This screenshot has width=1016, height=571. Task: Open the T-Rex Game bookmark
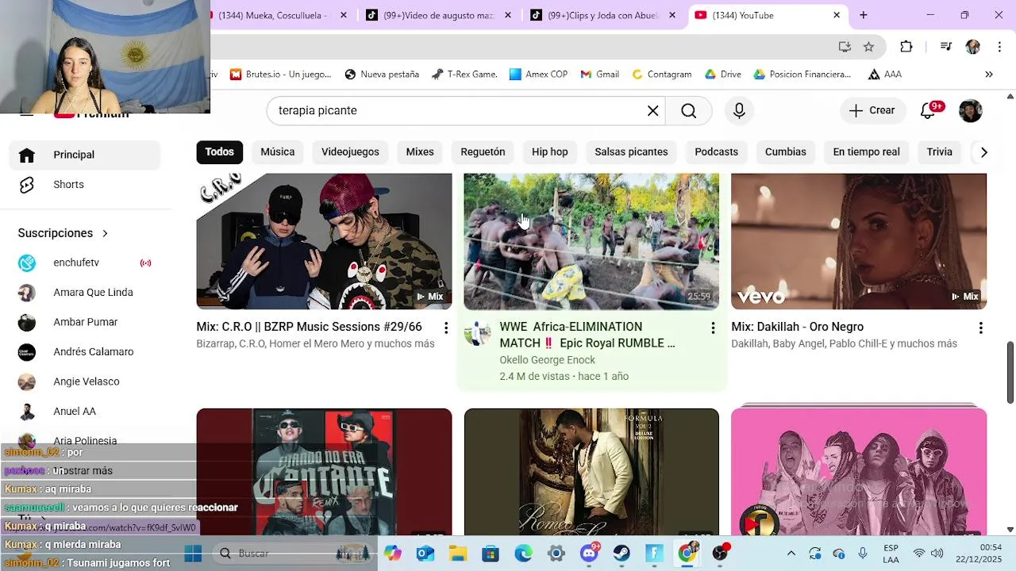click(x=464, y=75)
